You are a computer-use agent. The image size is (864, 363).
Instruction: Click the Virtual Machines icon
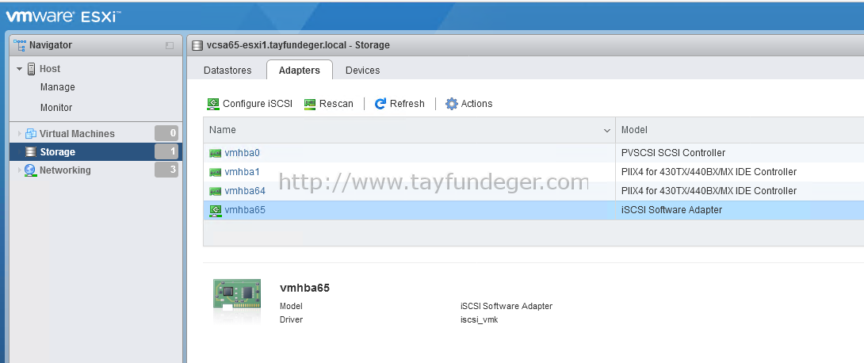click(x=31, y=133)
